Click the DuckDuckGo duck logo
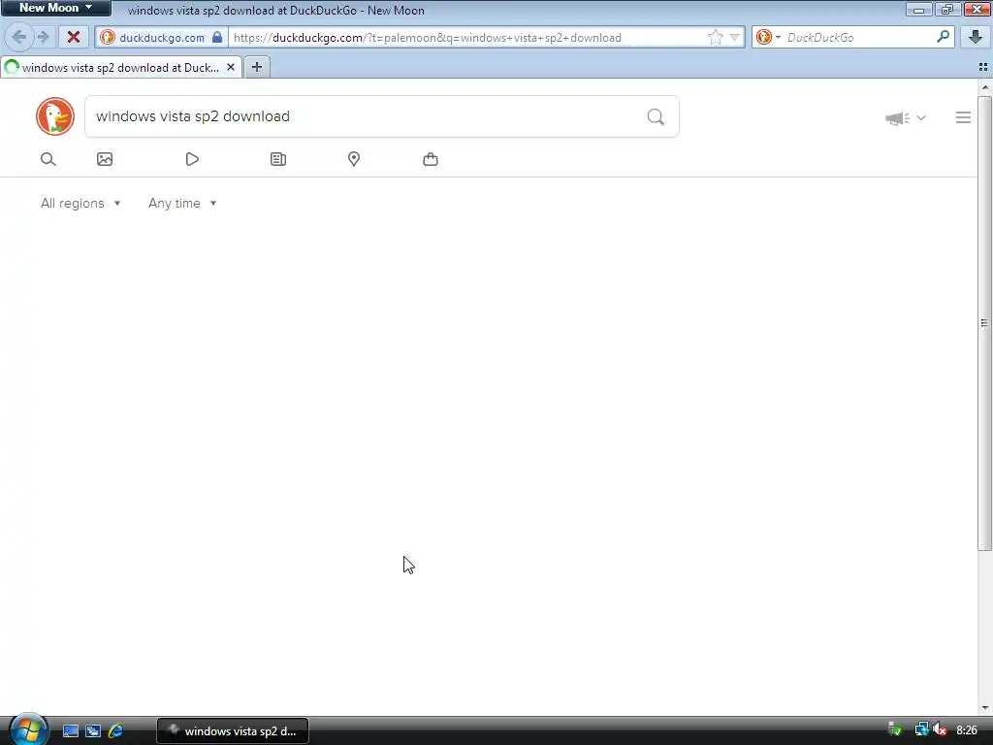This screenshot has width=993, height=745. point(55,116)
